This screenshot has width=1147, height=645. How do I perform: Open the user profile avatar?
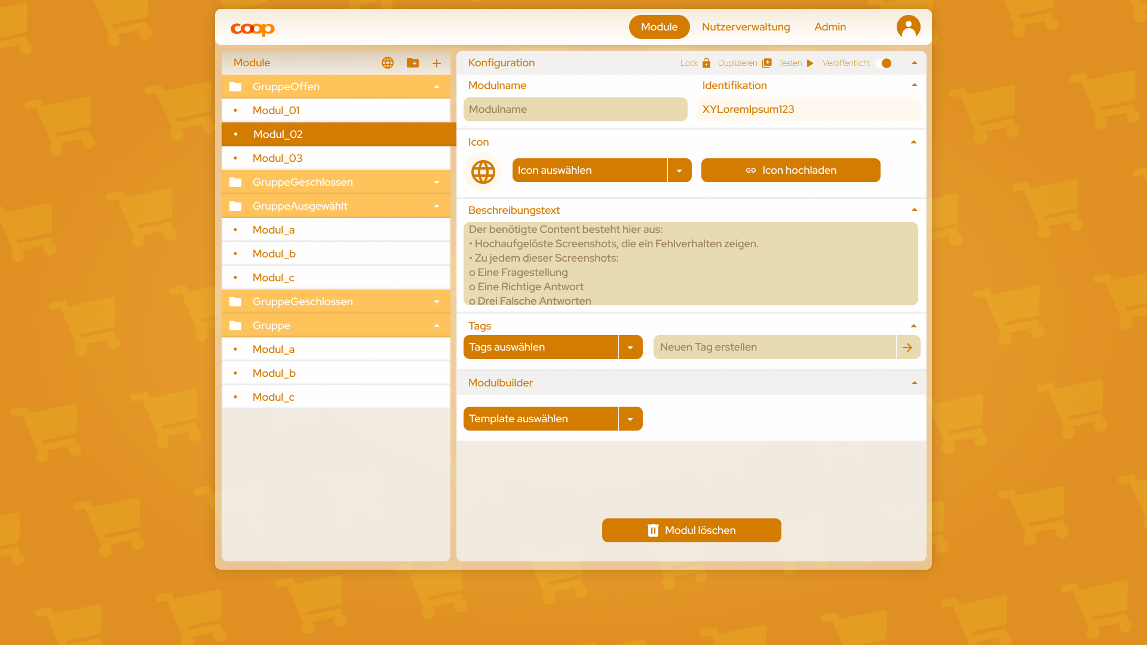[908, 27]
